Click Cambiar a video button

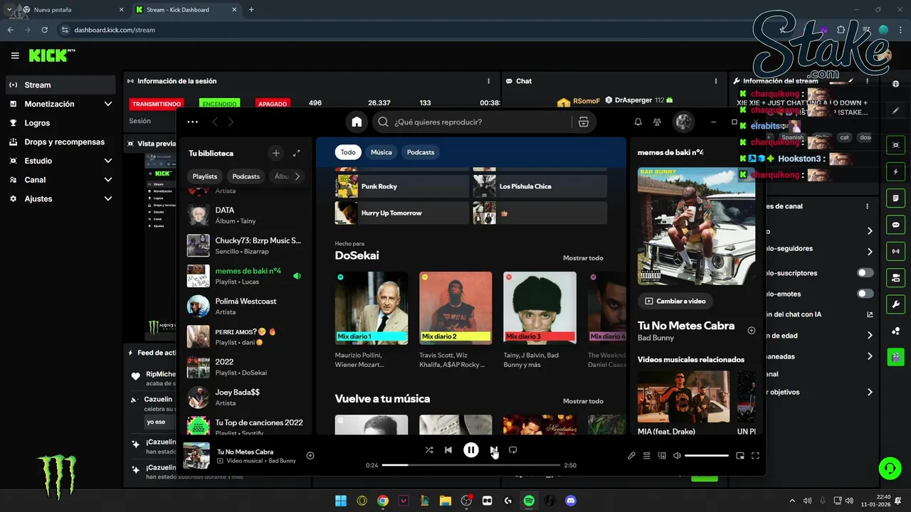coord(676,301)
